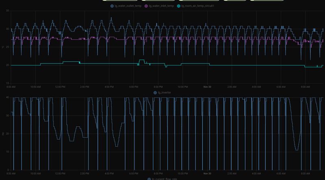Image resolution: width=325 pixels, height=180 pixels.
Task: Click Nov 30 date label under temperature chart
Action: [207, 87]
